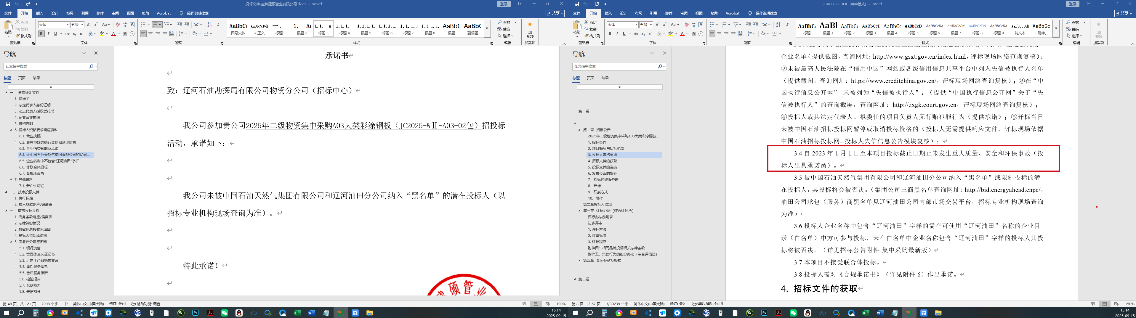1136x318 pixels.
Task: Open WeChat from the left taskbar
Action: pos(225,313)
